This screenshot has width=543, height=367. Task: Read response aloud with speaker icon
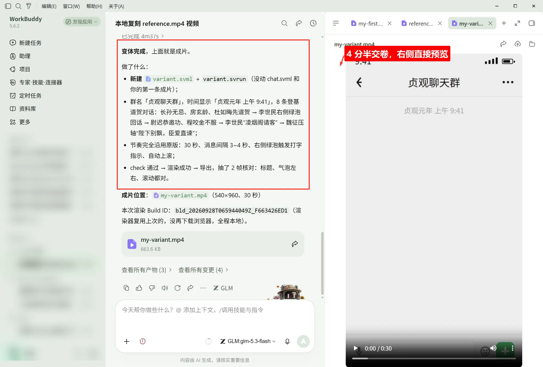pos(165,288)
